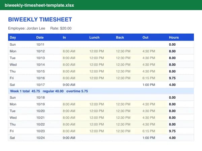
Task: Click the Rate: $20.00 value
Action: [x=61, y=28]
